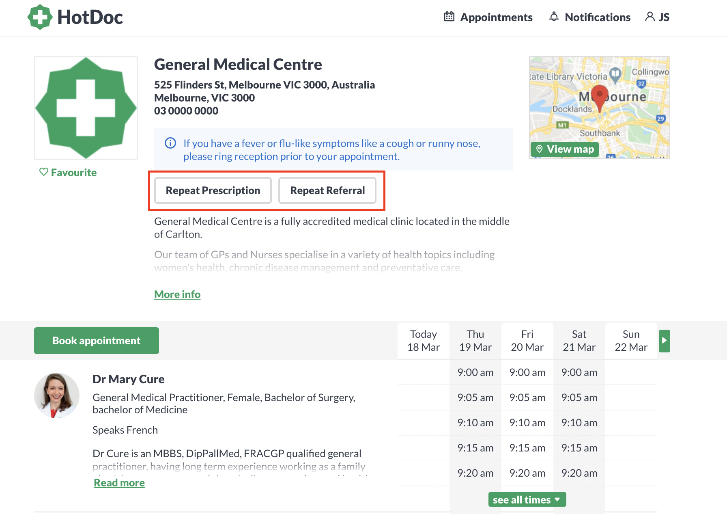The width and height of the screenshot is (727, 514).
Task: Click the Book appointment button
Action: [x=97, y=341]
